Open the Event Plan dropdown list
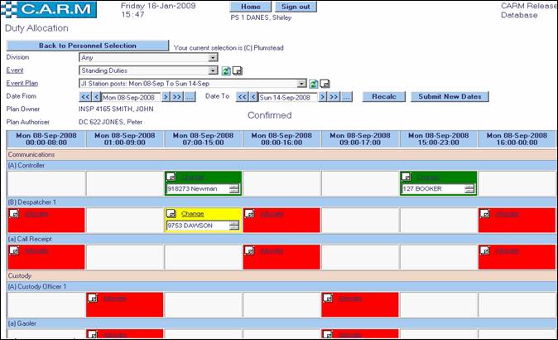This screenshot has width=558, height=340. (302, 84)
